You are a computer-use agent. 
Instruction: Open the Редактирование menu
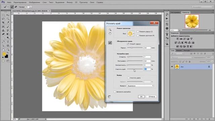click(20, 2)
